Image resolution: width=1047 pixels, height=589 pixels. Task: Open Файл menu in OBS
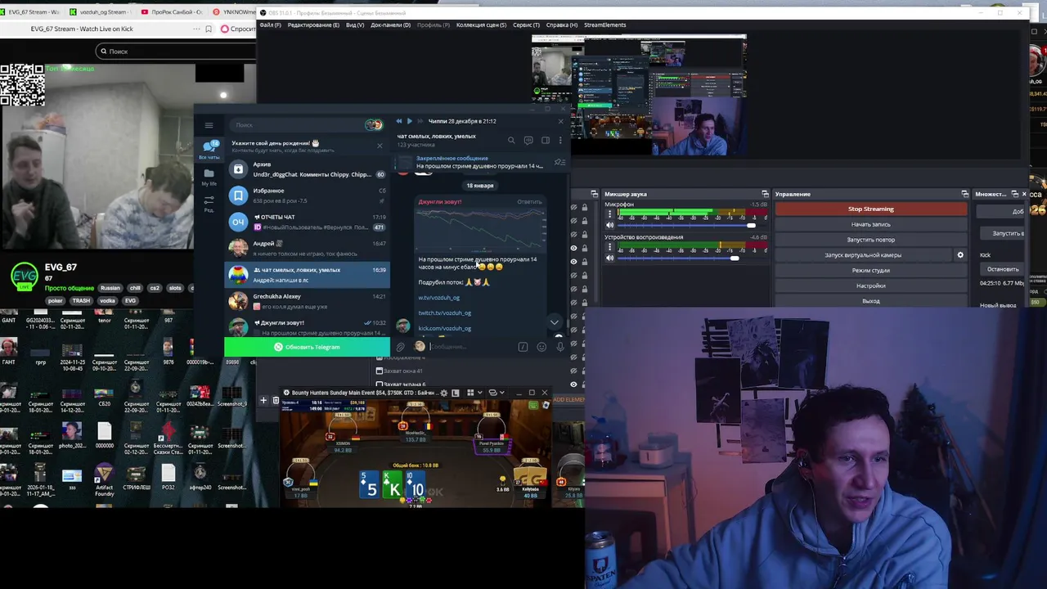(271, 25)
